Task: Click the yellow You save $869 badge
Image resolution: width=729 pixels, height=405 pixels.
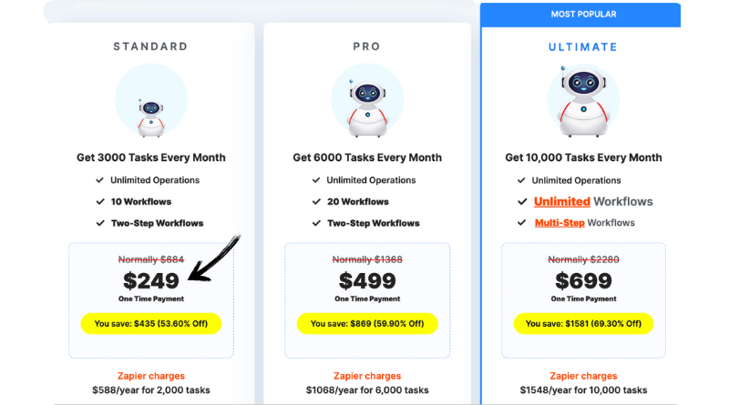Action: coord(366,323)
